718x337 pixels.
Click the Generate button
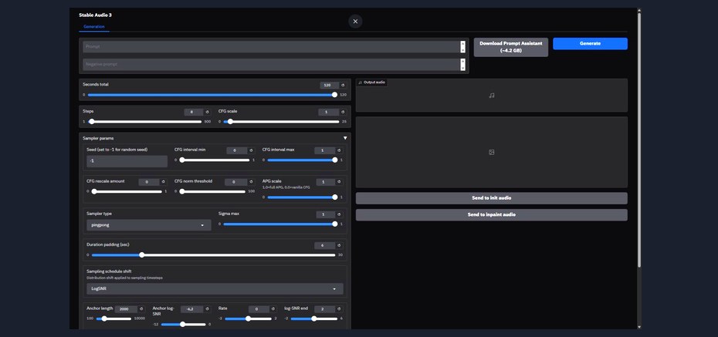point(591,43)
